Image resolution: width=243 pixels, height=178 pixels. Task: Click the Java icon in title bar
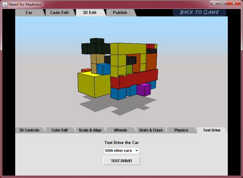tap(5, 4)
